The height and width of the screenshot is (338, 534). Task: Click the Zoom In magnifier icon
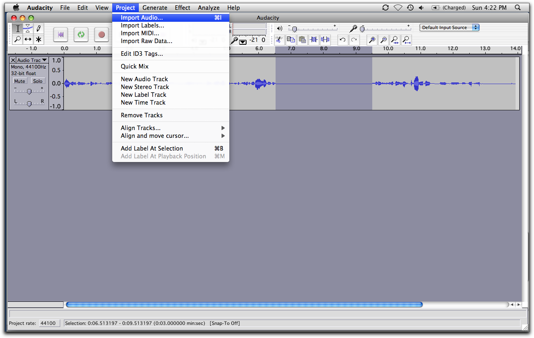(372, 40)
